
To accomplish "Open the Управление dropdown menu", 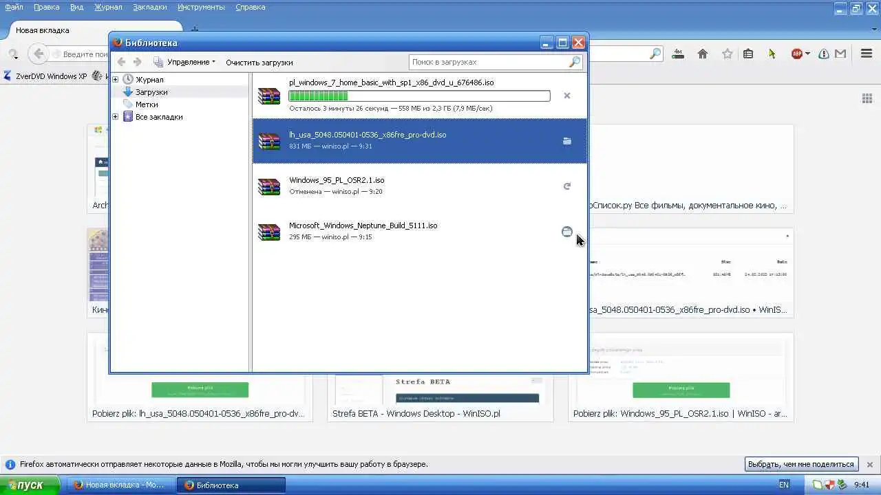I will (x=184, y=62).
